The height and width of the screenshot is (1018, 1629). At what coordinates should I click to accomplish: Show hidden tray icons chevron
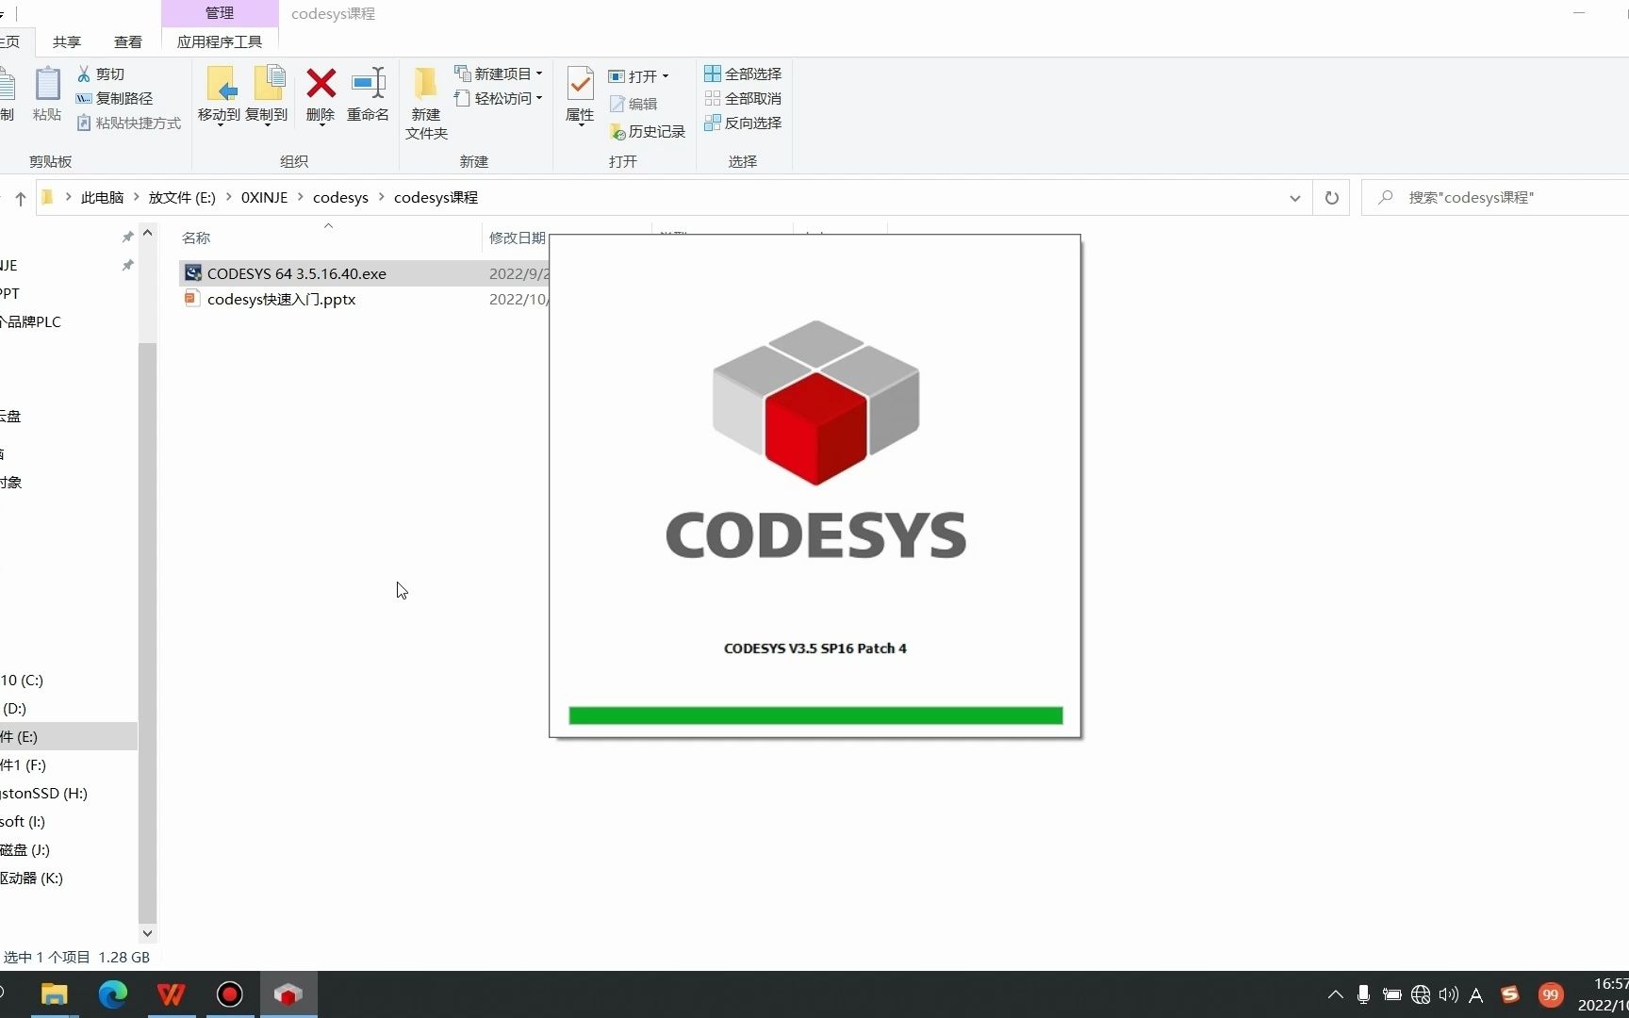pyautogui.click(x=1335, y=994)
